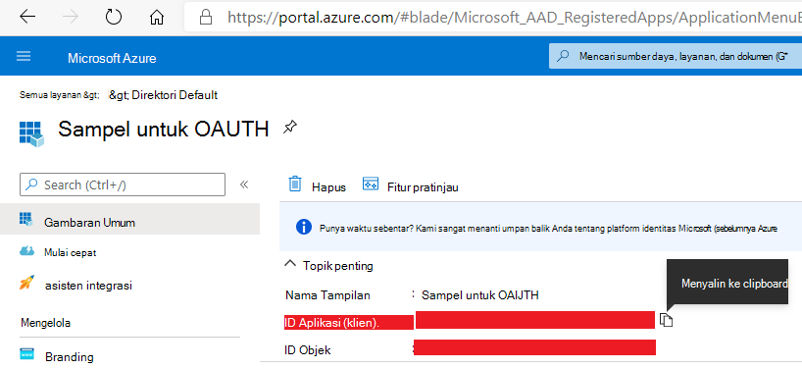Viewport: 802px width, 369px height.
Task: Copy the ID Aplikasi (klien) to clipboard
Action: coord(666,320)
